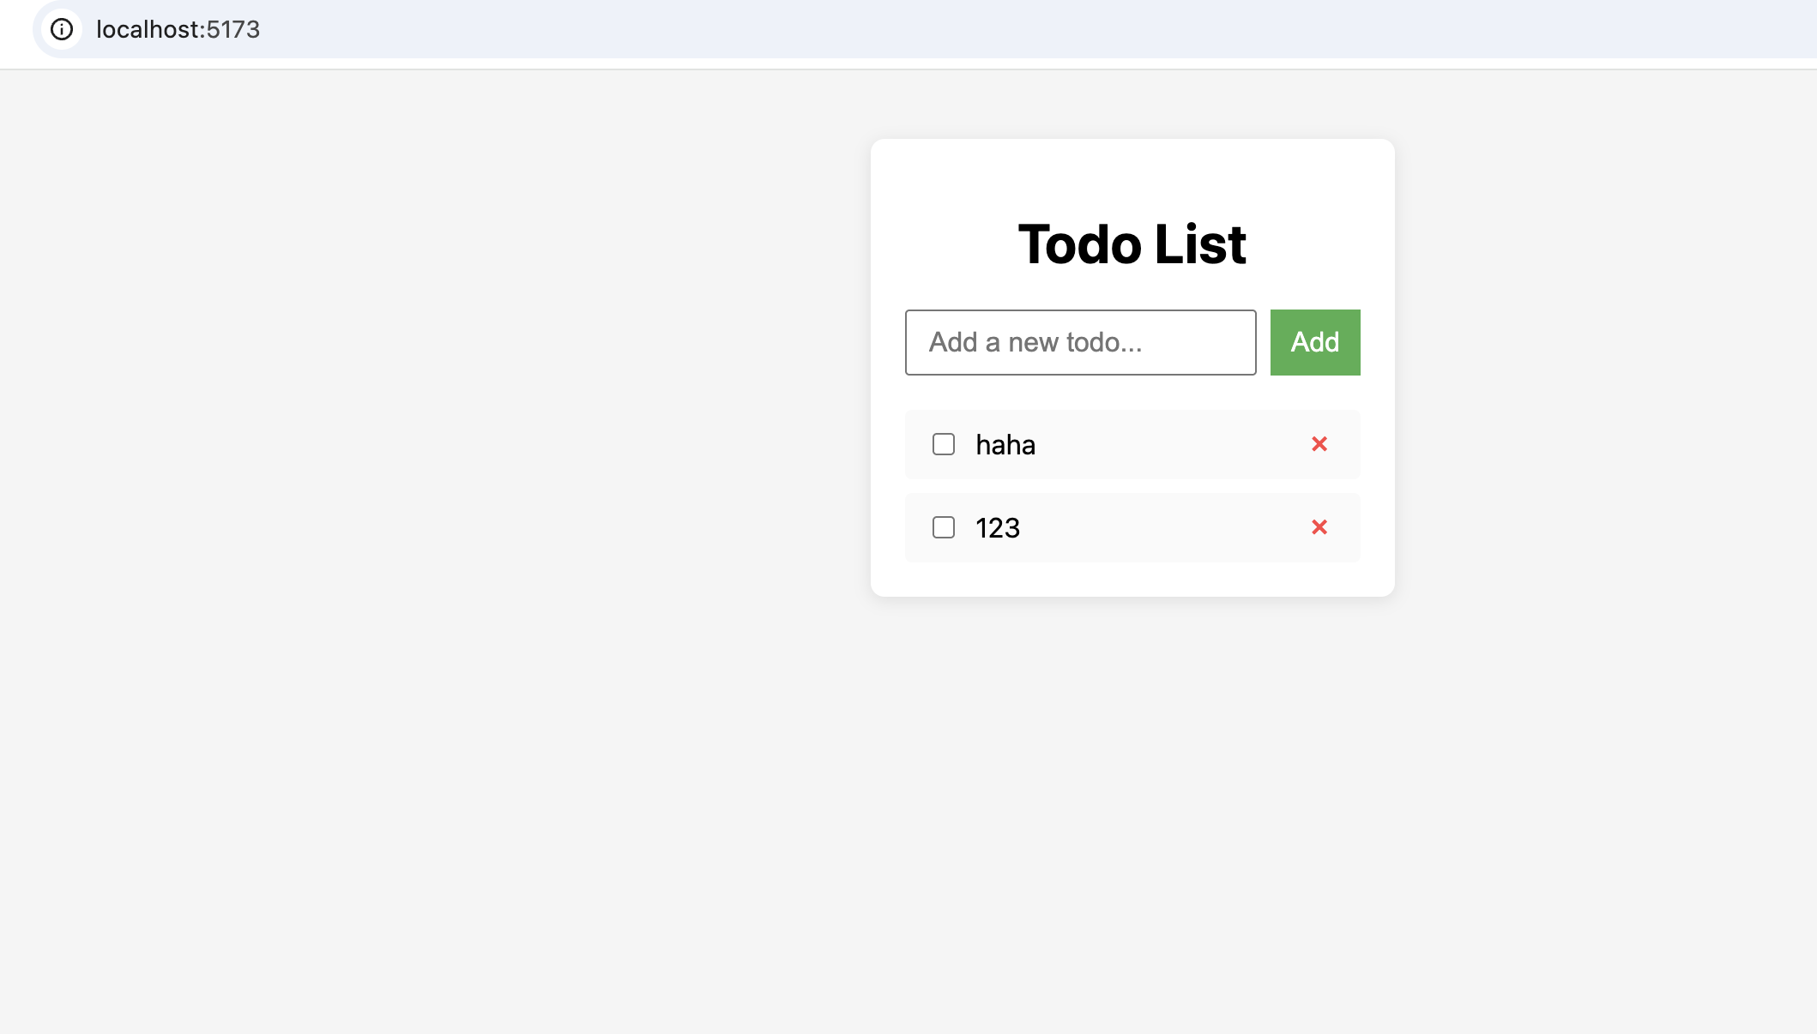Viewport: 1817px width, 1034px height.
Task: Click empty space in the 'haha' row
Action: (x=1167, y=445)
